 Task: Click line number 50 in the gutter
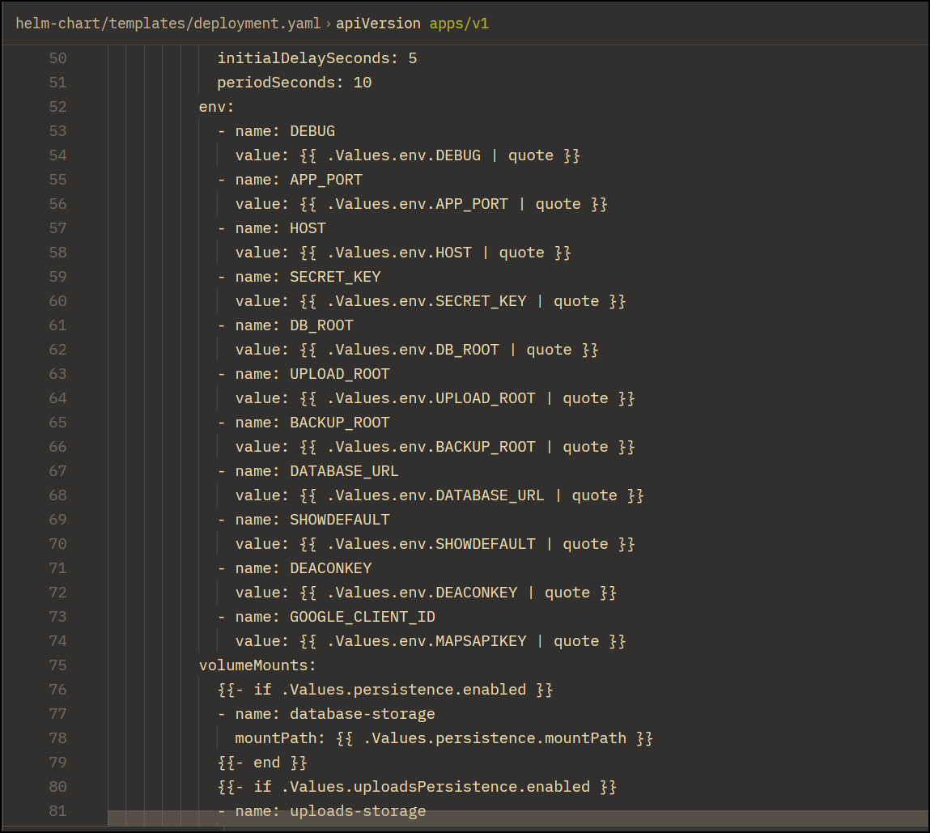57,58
